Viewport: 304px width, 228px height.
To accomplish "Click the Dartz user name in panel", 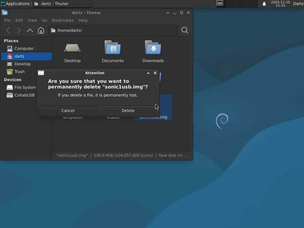I will [298, 4].
